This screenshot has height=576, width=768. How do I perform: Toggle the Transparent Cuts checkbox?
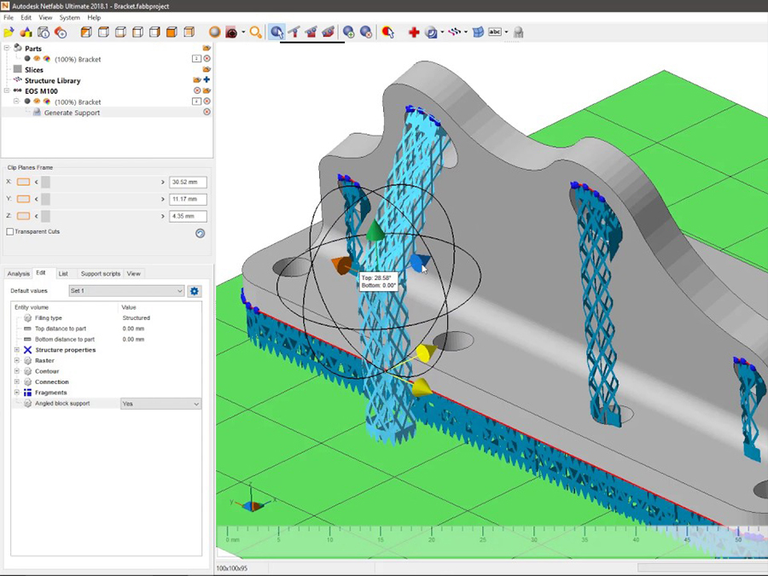[x=10, y=231]
